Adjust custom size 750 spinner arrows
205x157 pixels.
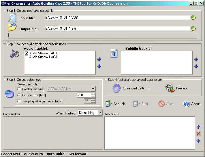coord(93,95)
